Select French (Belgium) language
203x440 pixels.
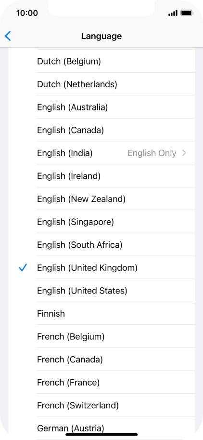click(x=101, y=336)
